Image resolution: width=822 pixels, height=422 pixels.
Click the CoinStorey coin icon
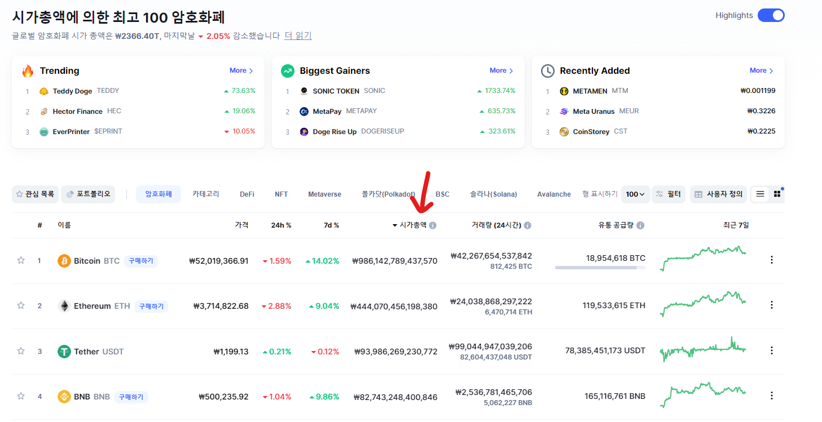[564, 132]
